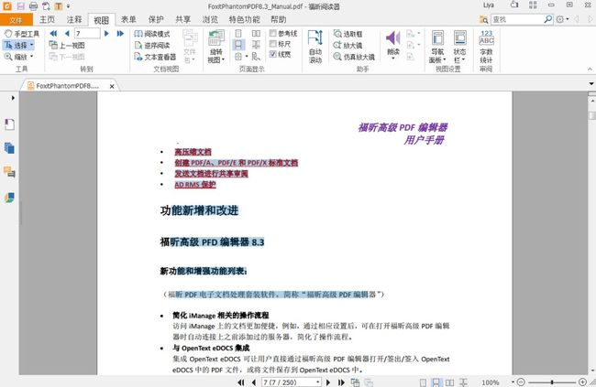
Task: Go to previous page in status bar
Action: click(253, 382)
